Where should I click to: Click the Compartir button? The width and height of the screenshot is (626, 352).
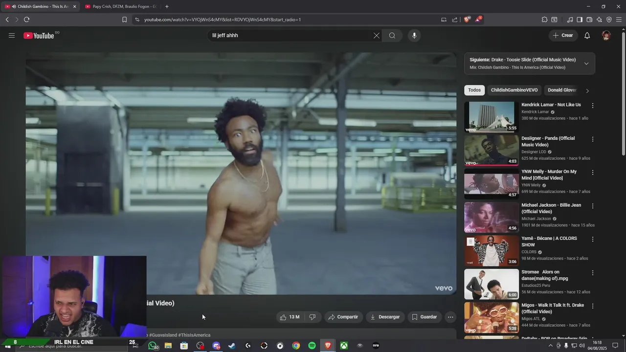point(343,317)
